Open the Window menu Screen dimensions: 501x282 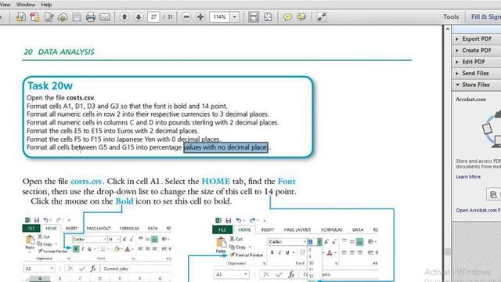(x=26, y=5)
